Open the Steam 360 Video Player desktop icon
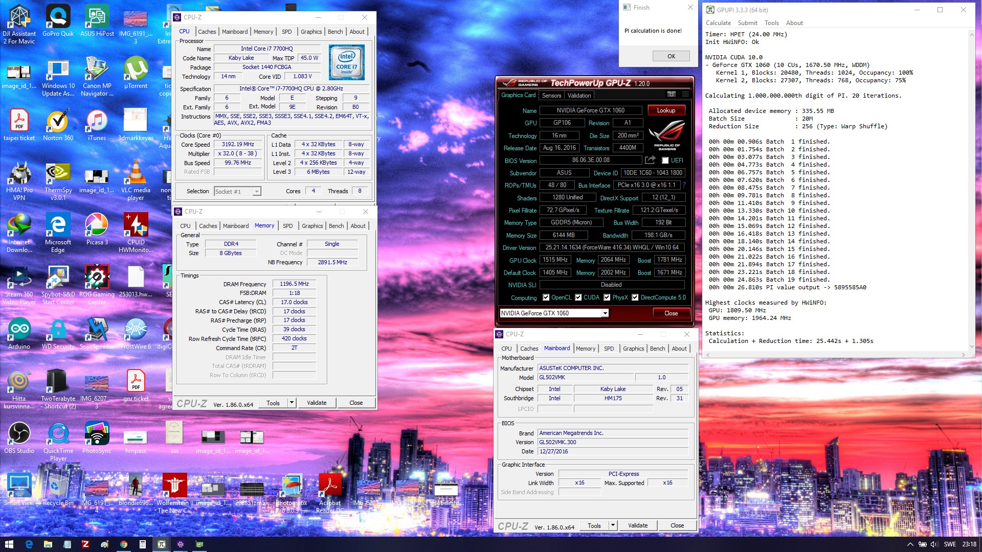The image size is (982, 552). tap(19, 286)
